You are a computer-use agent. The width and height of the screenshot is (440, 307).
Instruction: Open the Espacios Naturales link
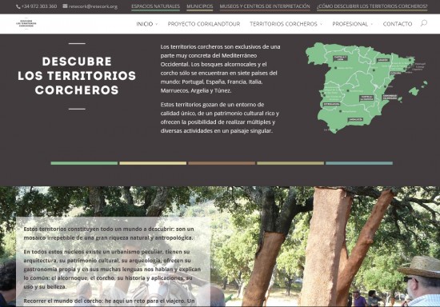coord(155,6)
